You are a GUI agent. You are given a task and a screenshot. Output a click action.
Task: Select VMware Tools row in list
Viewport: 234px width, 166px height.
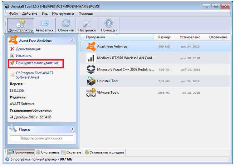(155, 93)
